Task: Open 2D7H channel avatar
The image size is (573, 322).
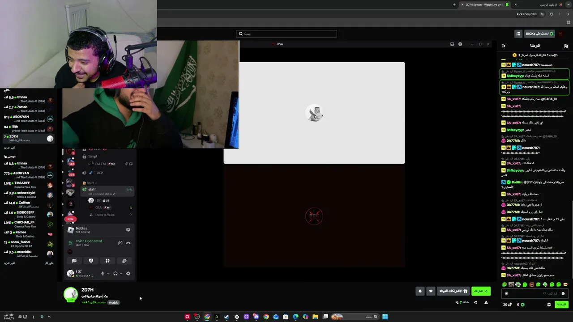Action: 70,294
